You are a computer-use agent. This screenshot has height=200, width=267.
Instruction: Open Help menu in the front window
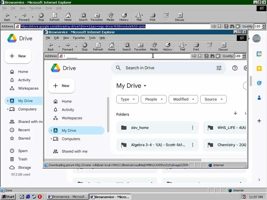pyautogui.click(x=102, y=38)
